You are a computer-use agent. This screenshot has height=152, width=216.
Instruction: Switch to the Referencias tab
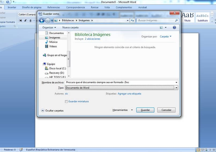point(54,7)
